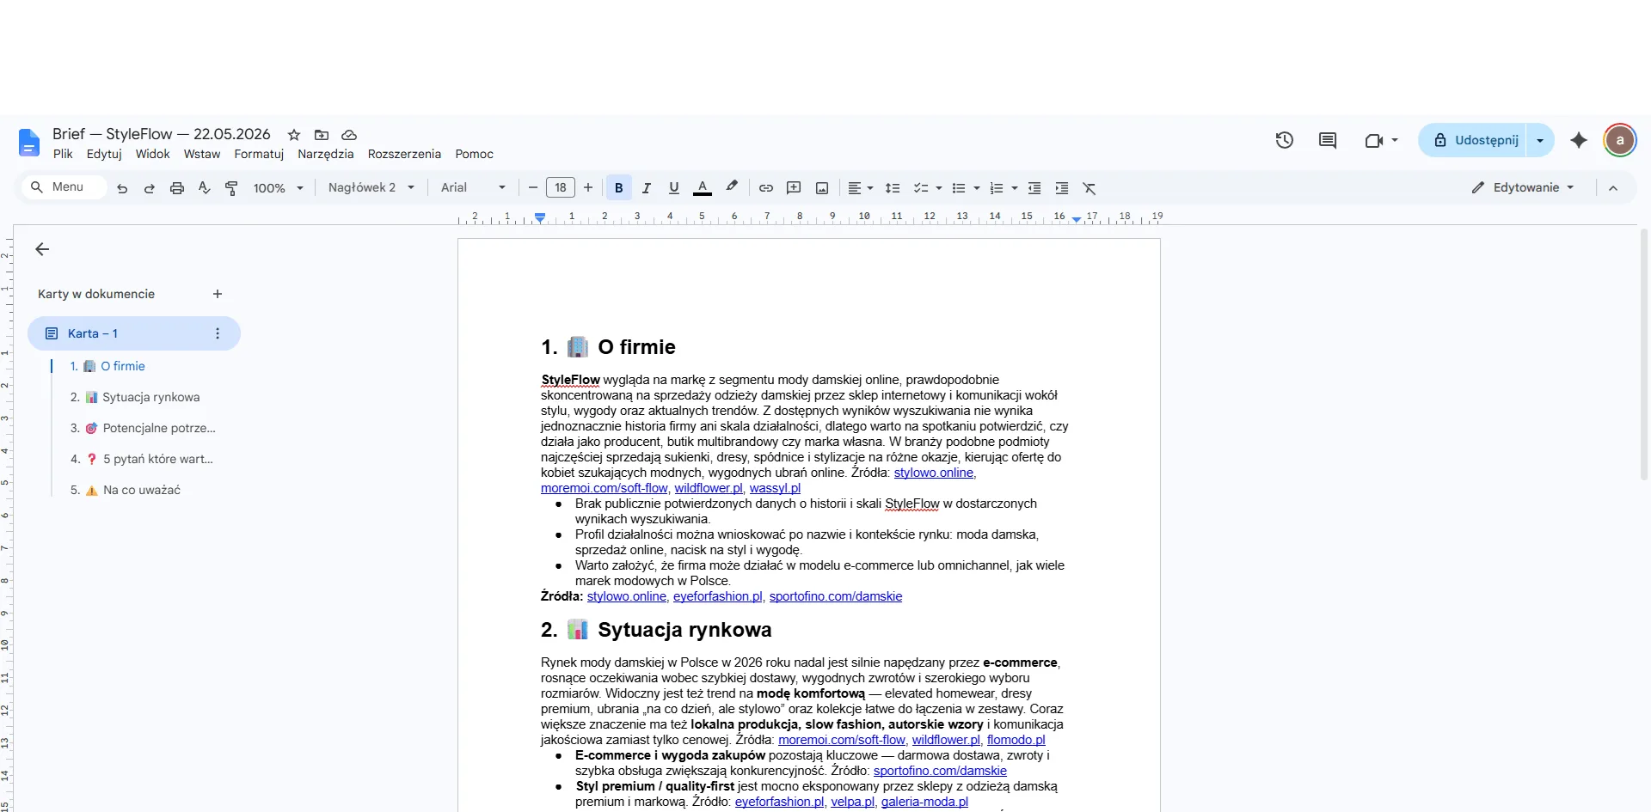Open Karta – 1 three-dot options
This screenshot has width=1651, height=812.
218,333
